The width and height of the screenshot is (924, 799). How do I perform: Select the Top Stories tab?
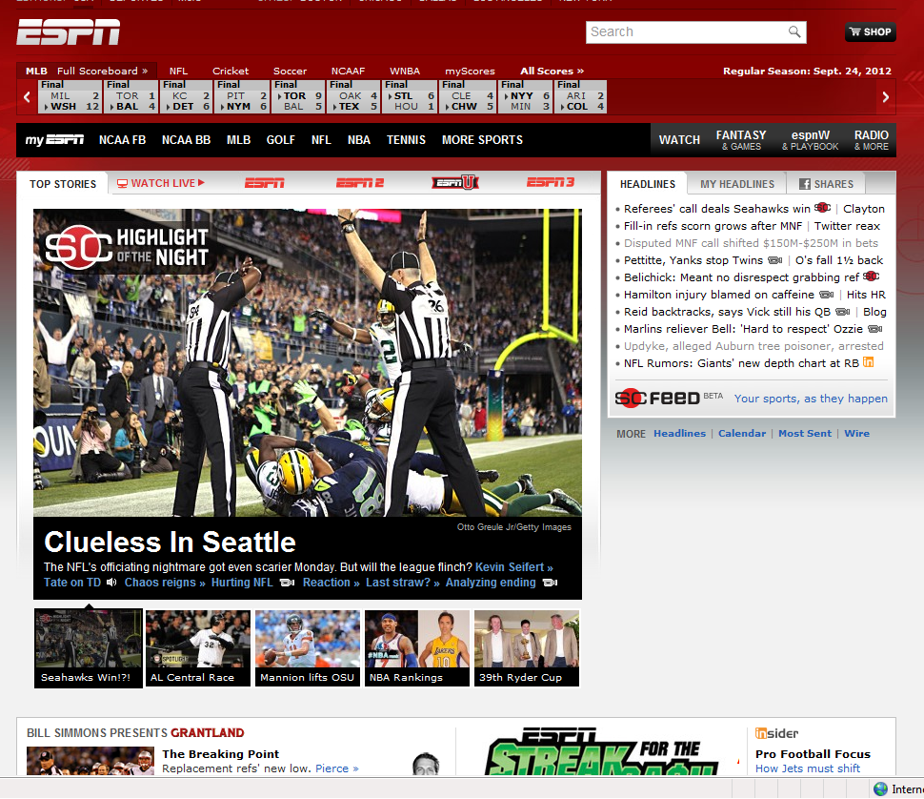click(63, 184)
